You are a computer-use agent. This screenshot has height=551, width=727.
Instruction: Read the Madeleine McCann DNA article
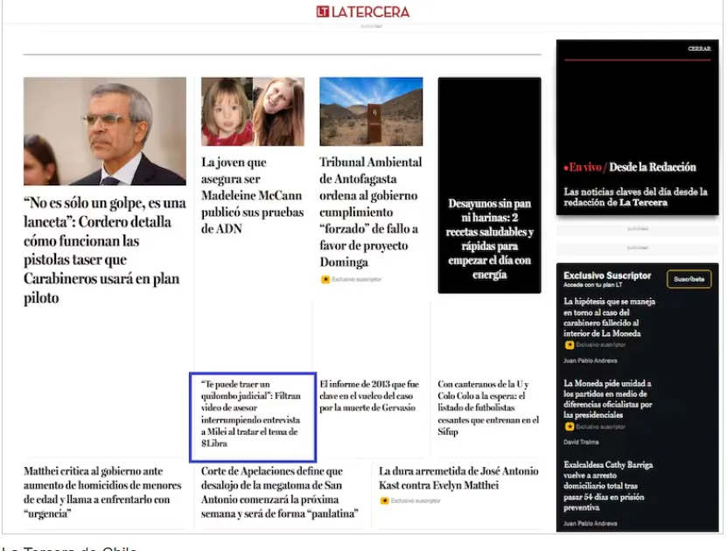click(252, 195)
